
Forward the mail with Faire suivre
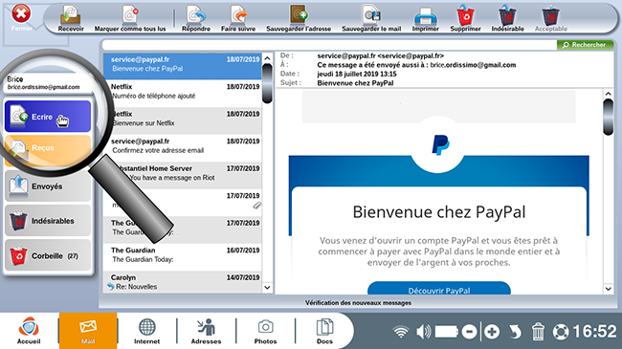238,18
